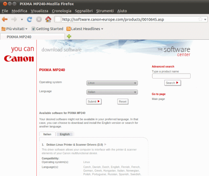
Task: Expand the Language Italian dropdown
Action: [112, 92]
